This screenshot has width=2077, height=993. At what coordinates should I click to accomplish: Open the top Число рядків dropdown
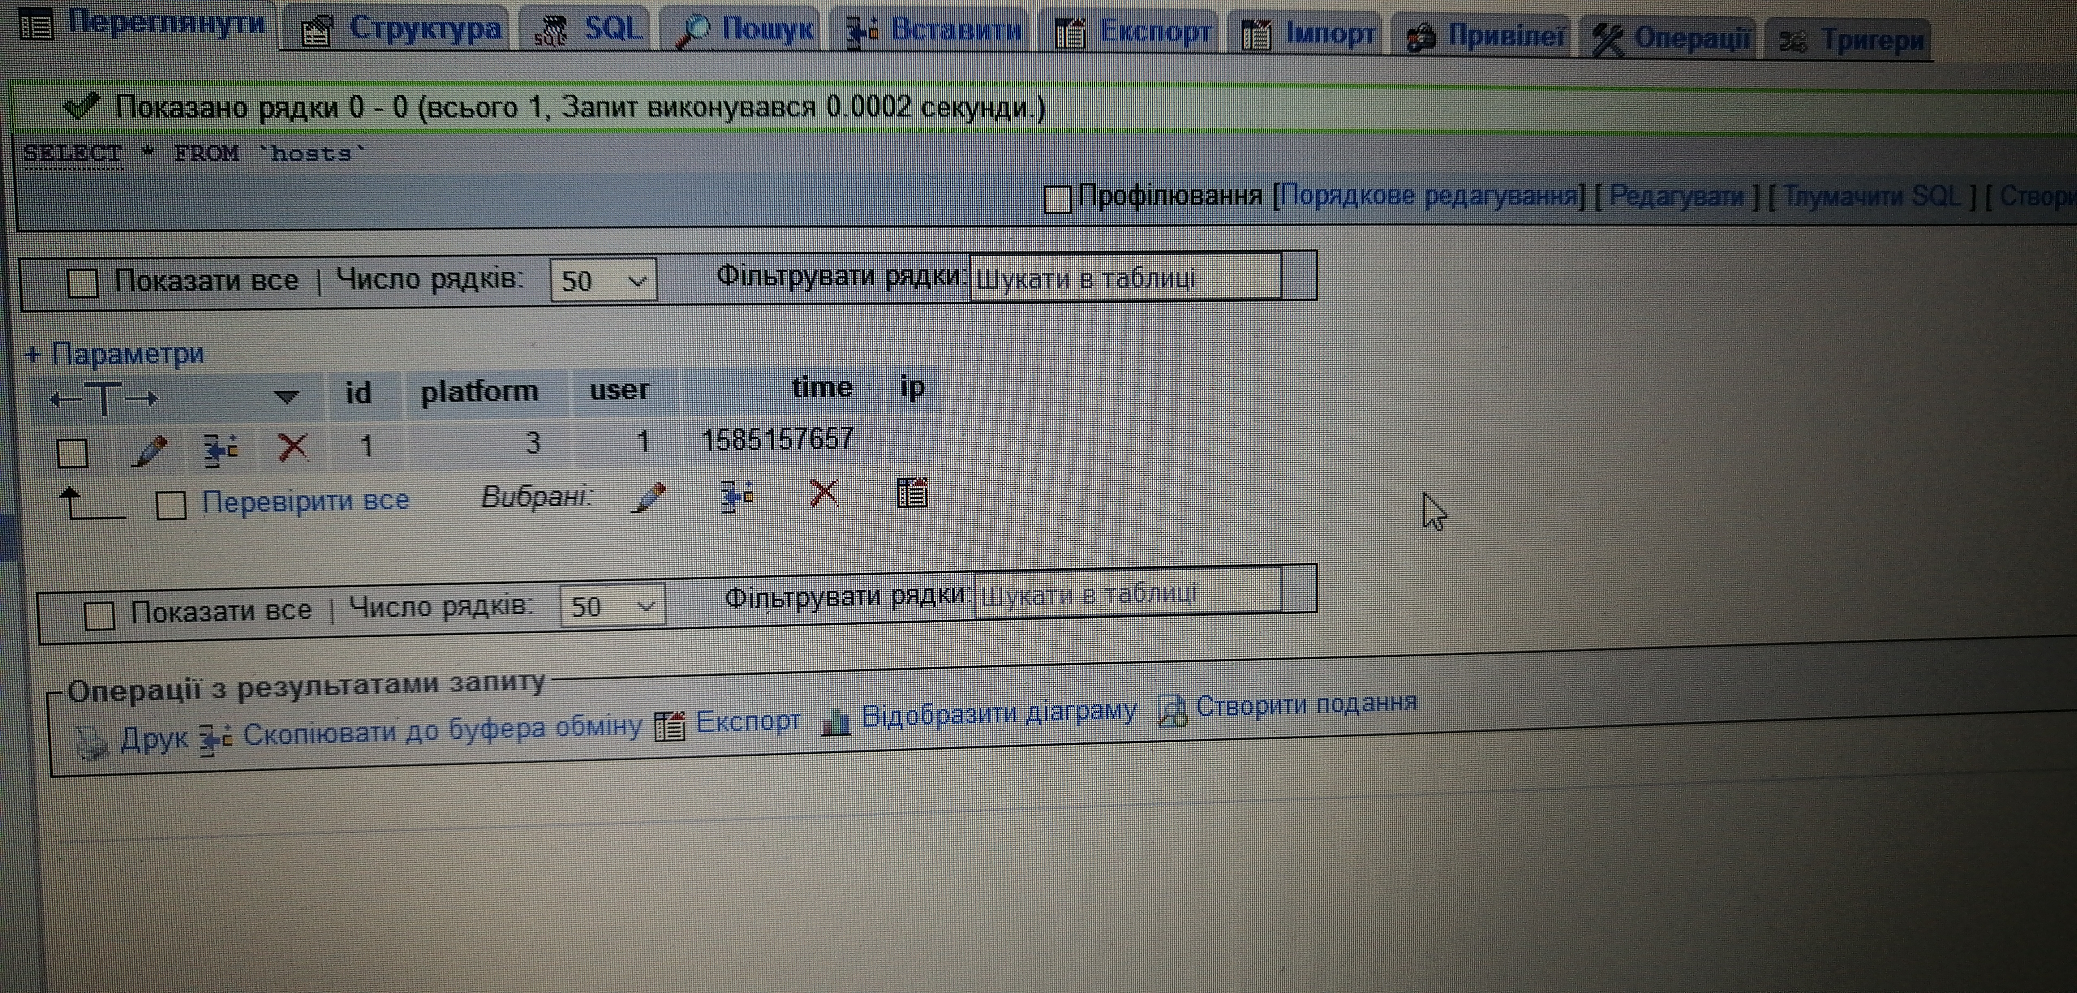[x=603, y=280]
